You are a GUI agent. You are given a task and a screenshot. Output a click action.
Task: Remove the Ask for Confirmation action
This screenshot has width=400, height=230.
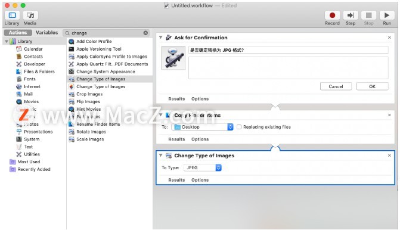click(x=389, y=38)
